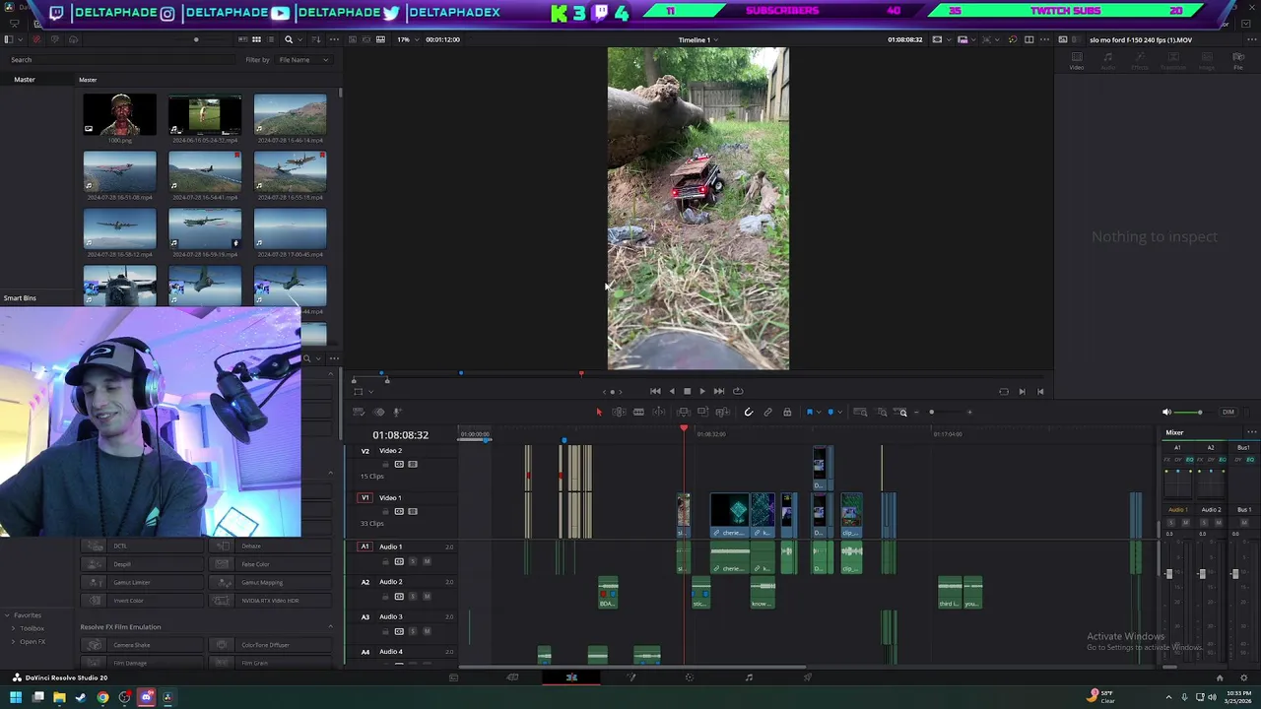This screenshot has width=1261, height=709.
Task: Open the Deliver rocket page tab
Action: tap(808, 677)
